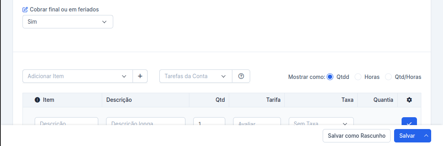Click the quantity field showing 1
The width and height of the screenshot is (443, 146).
[209, 122]
